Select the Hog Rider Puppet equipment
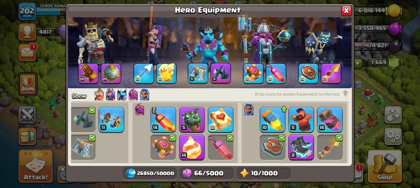This screenshot has height=188, width=420. point(301,120)
